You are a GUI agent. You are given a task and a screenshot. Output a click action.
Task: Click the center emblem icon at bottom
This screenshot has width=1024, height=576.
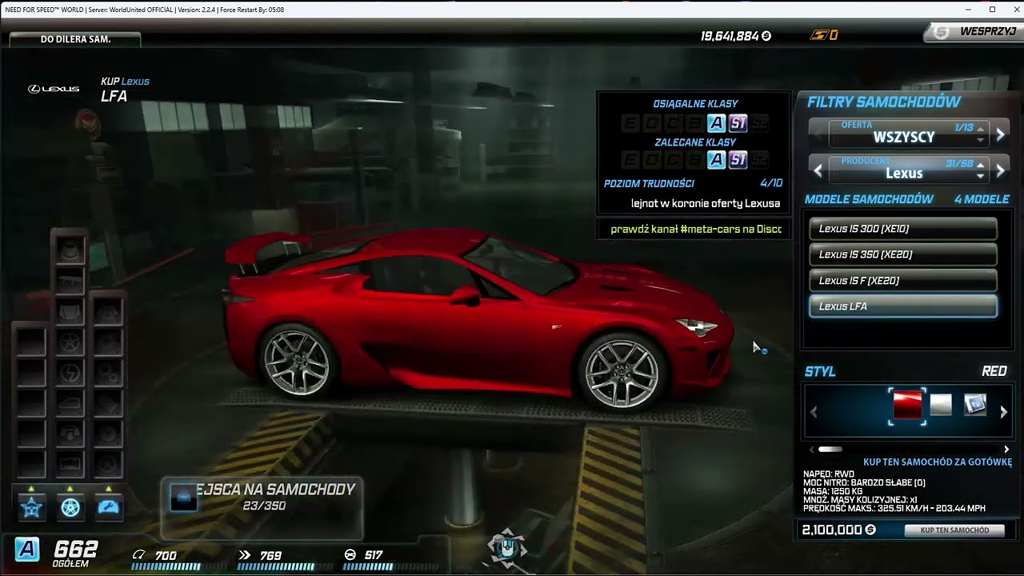click(x=506, y=548)
